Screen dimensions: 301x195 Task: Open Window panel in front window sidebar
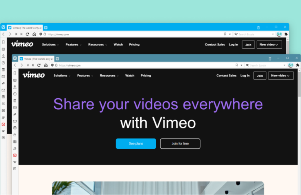coord(15,107)
